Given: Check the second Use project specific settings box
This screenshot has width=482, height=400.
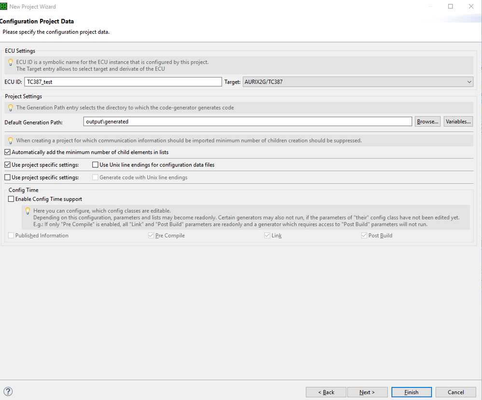Looking at the screenshot, I should (8, 177).
